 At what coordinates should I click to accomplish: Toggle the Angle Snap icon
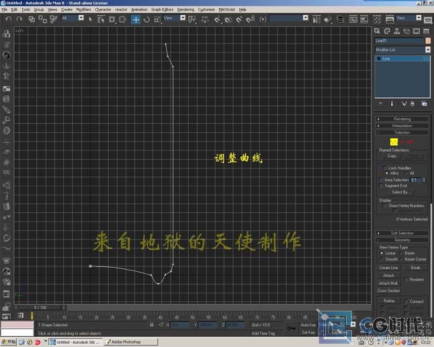coord(228,19)
